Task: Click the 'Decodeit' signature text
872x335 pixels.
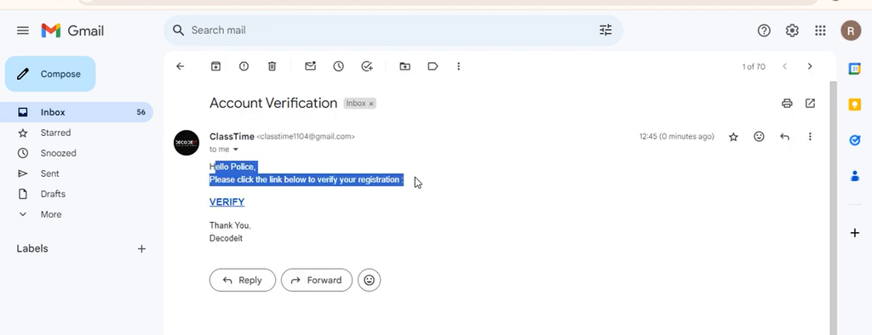Action: click(226, 239)
